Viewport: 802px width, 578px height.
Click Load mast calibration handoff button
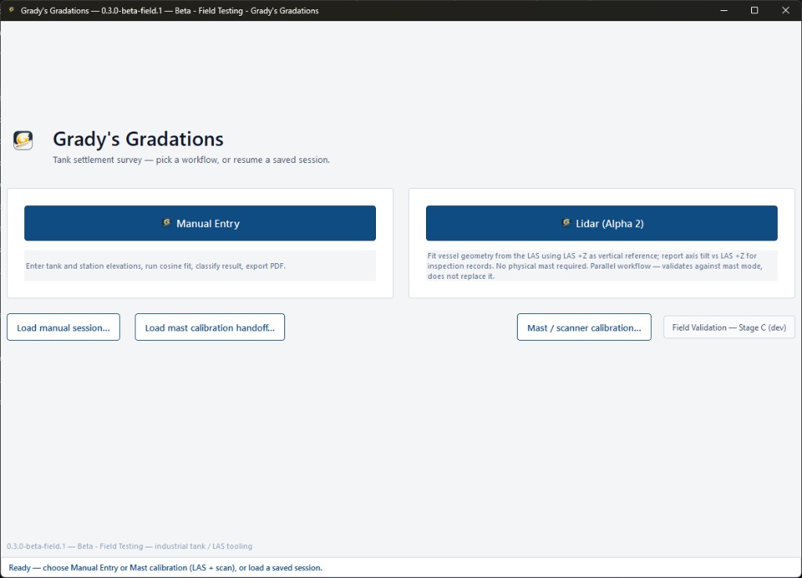point(210,327)
